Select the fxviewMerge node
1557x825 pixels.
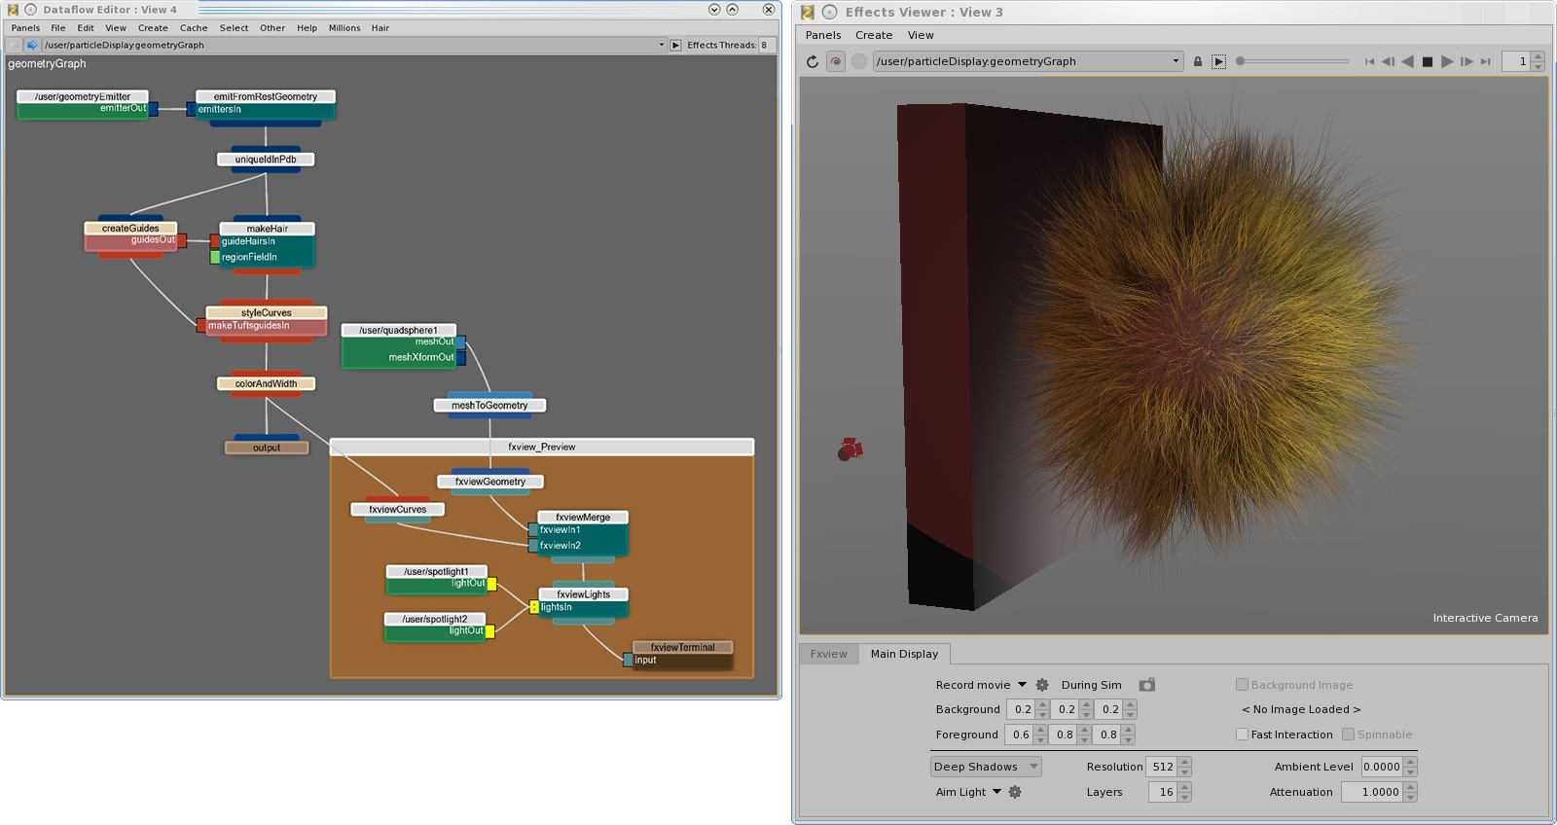click(582, 517)
